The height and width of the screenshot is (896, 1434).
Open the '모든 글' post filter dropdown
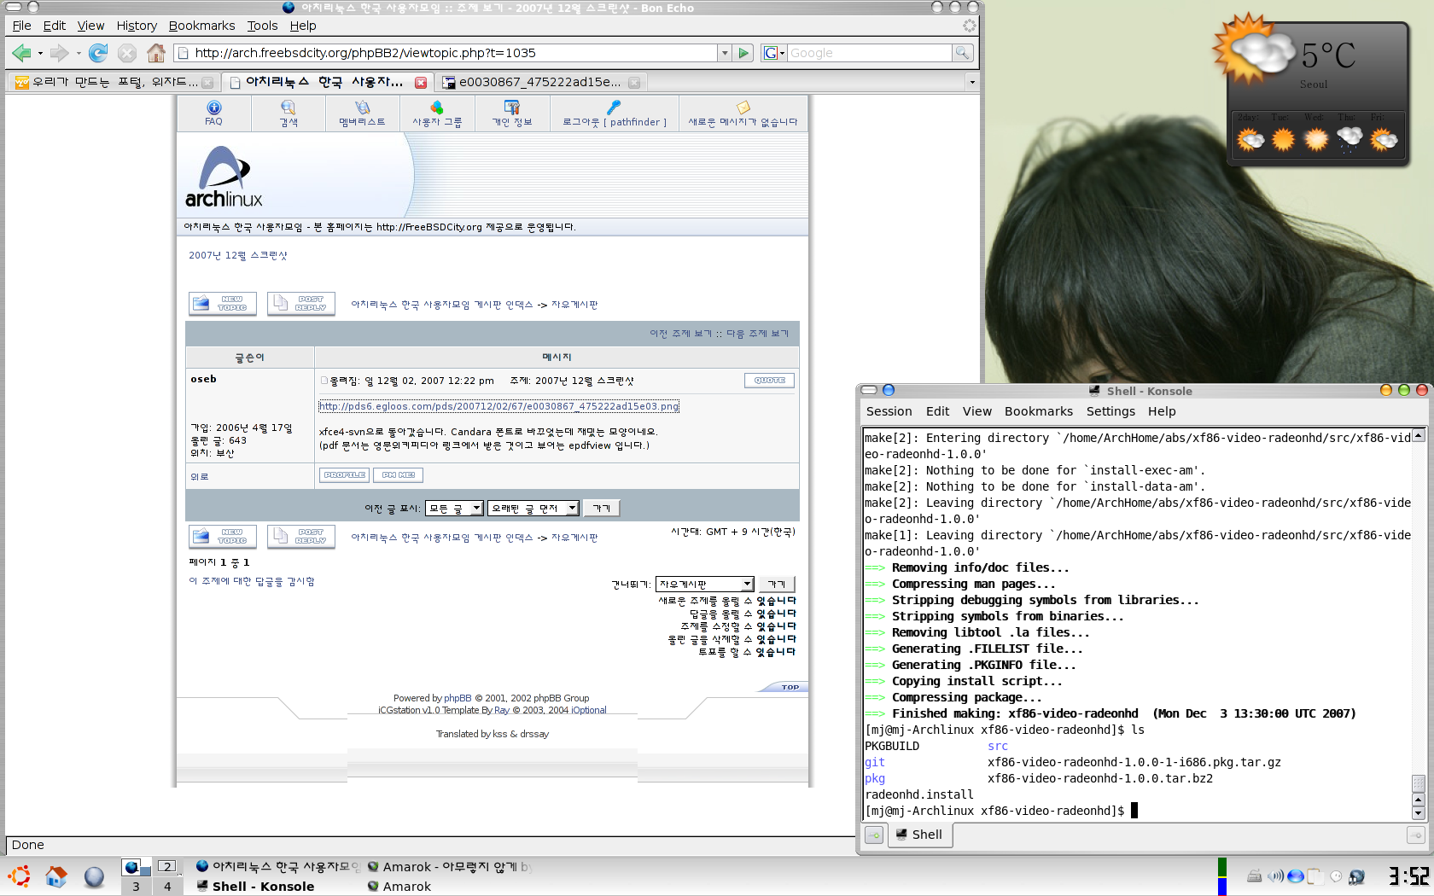click(x=454, y=509)
